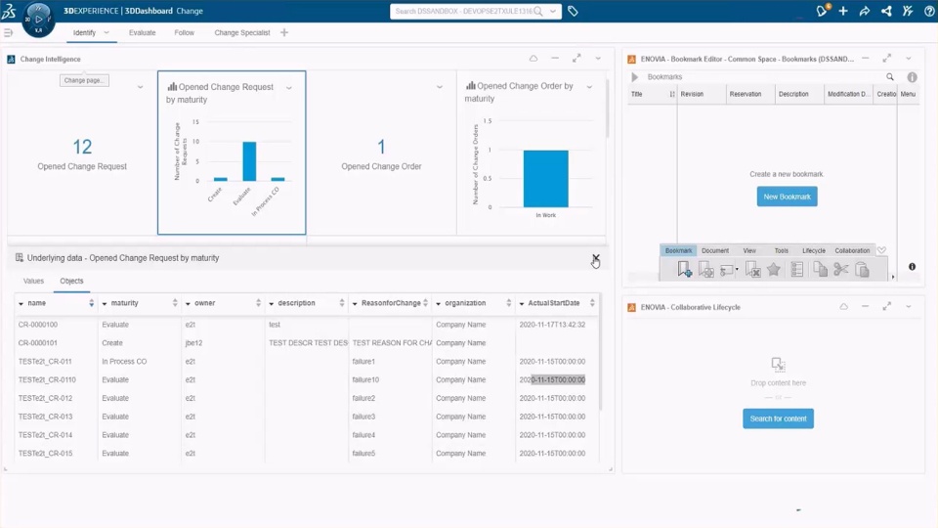Open the Document toolbar tab
The image size is (938, 528).
pyautogui.click(x=715, y=250)
